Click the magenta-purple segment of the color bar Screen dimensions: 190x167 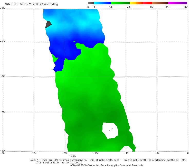coord(178,3)
